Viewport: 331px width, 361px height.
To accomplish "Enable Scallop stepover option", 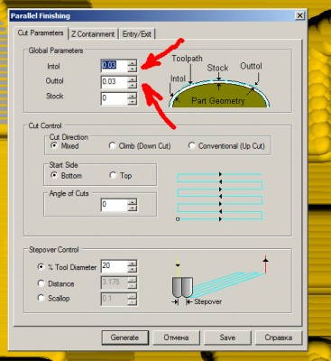I will click(54, 298).
